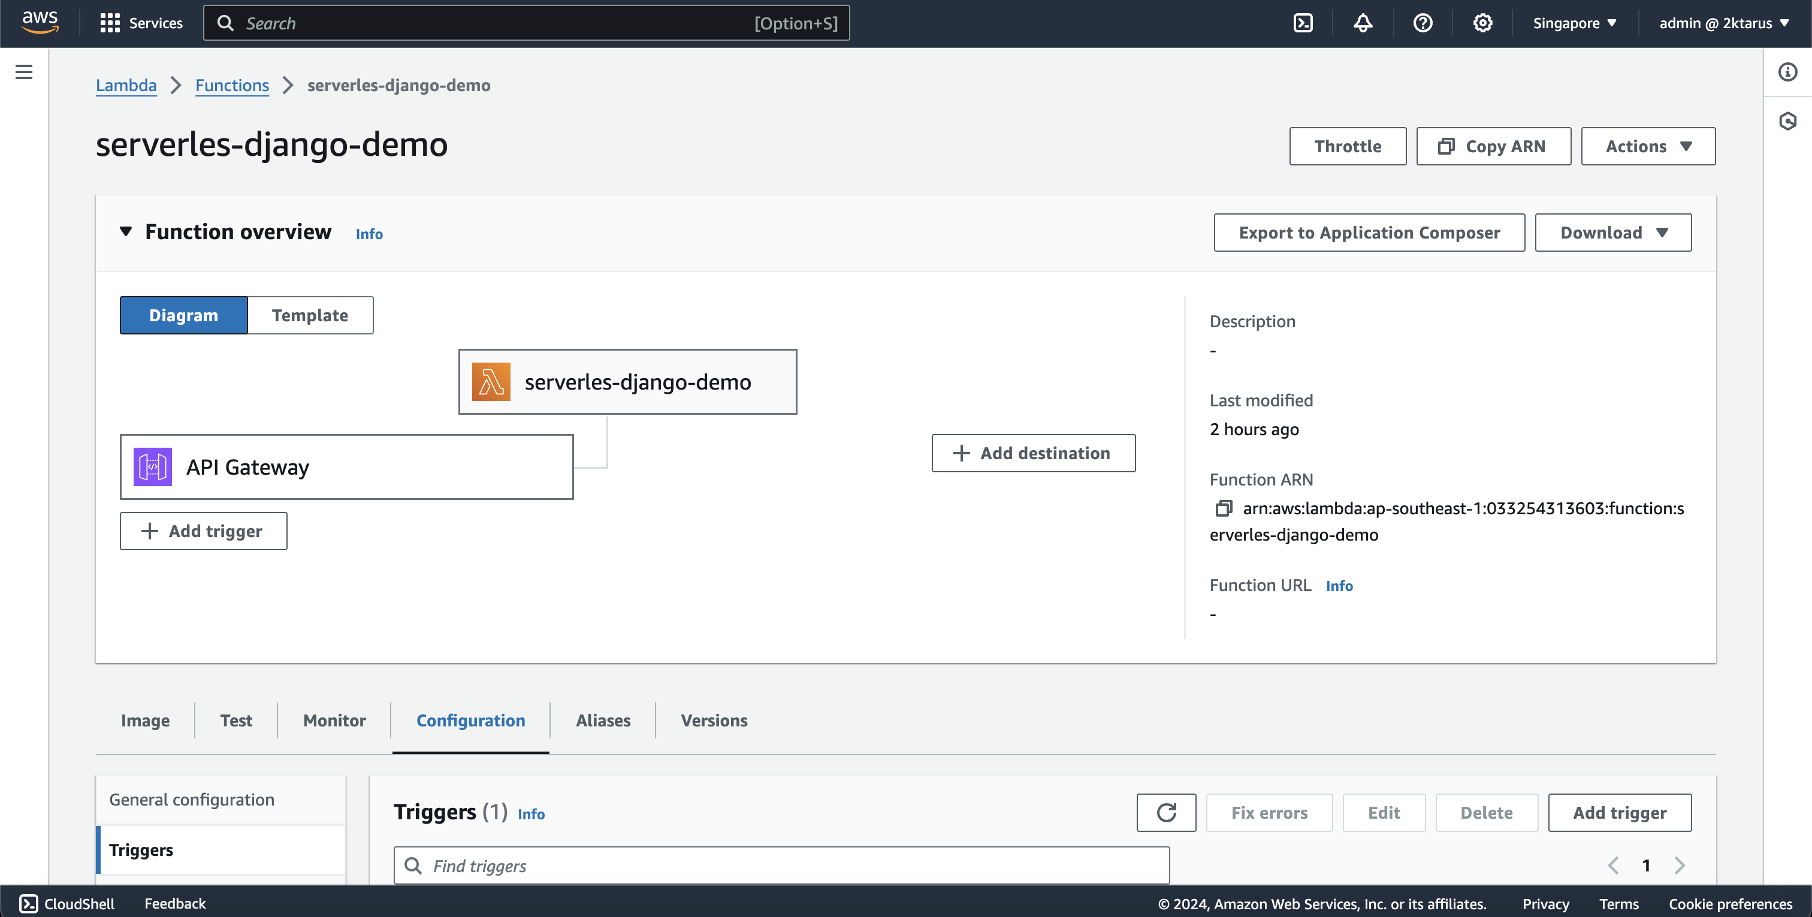Open Info link beside Function URL
The height and width of the screenshot is (917, 1812).
click(x=1339, y=586)
